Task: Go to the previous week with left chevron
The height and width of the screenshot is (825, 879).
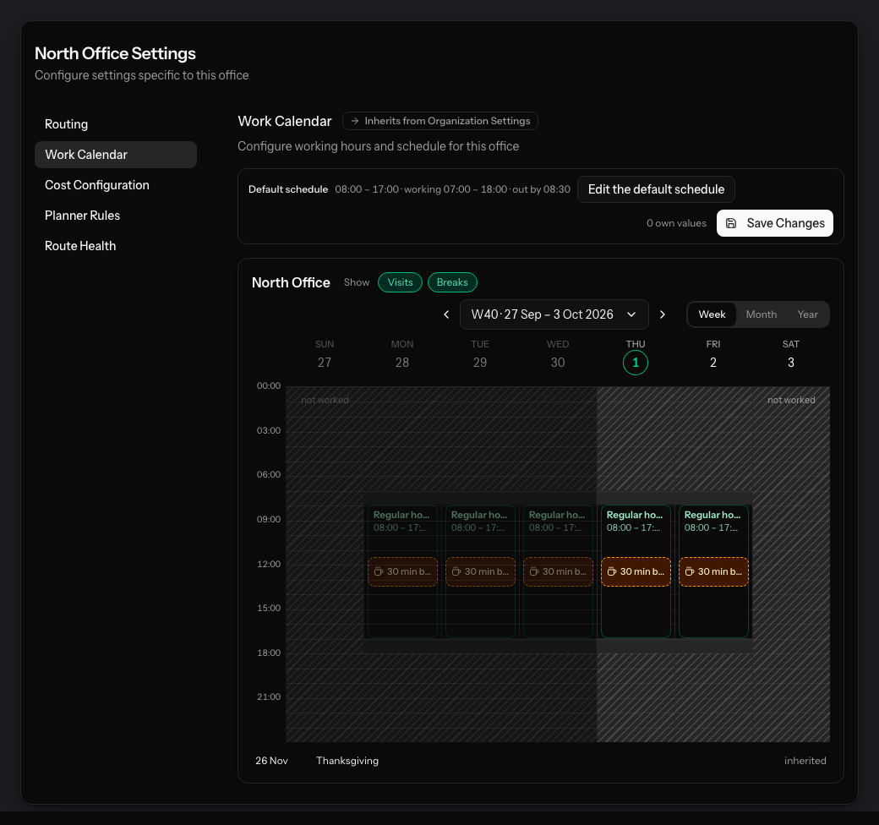Action: pos(446,314)
